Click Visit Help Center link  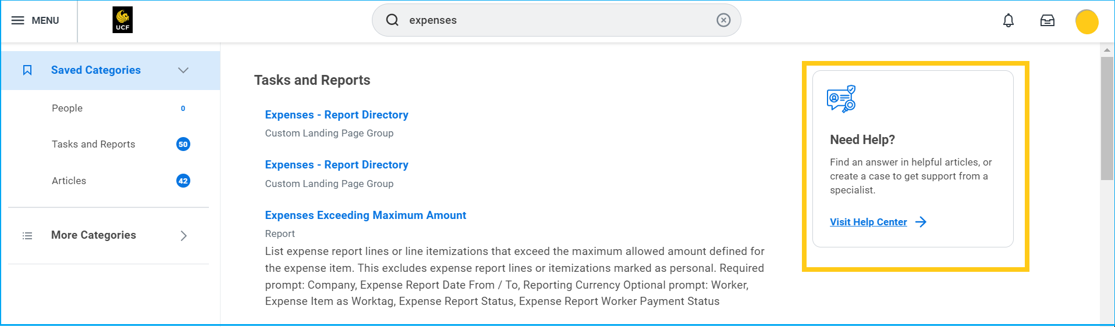[x=868, y=222]
